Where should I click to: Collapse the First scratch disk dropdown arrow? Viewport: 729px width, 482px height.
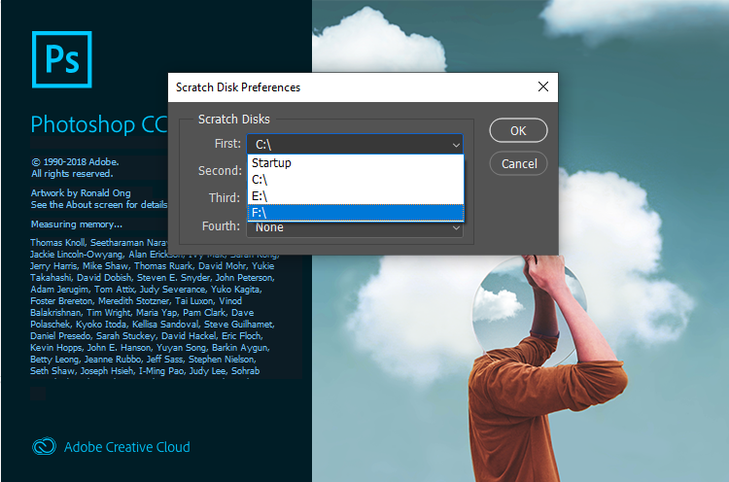tap(456, 145)
